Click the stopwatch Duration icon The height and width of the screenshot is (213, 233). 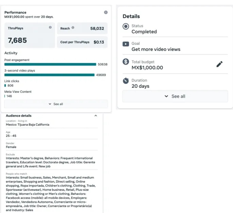point(126,81)
